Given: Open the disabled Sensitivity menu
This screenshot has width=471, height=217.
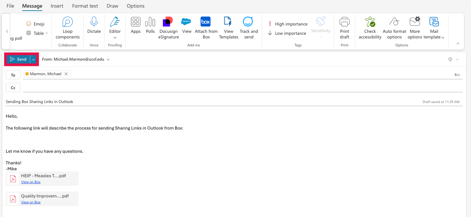Looking at the screenshot, I should coord(321,27).
